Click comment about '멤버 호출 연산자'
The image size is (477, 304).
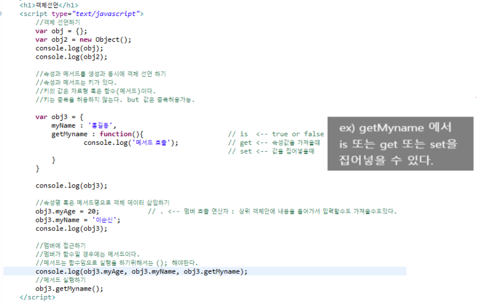[x=272, y=212]
